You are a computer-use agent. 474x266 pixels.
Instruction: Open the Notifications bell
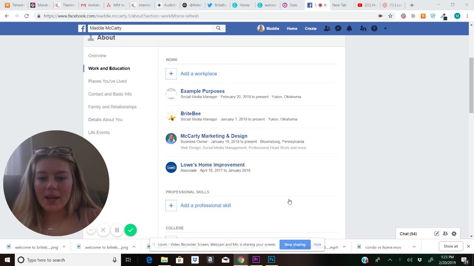tap(349, 28)
